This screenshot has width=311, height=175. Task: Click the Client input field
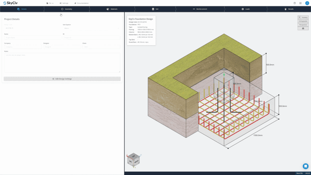(x=101, y=47)
